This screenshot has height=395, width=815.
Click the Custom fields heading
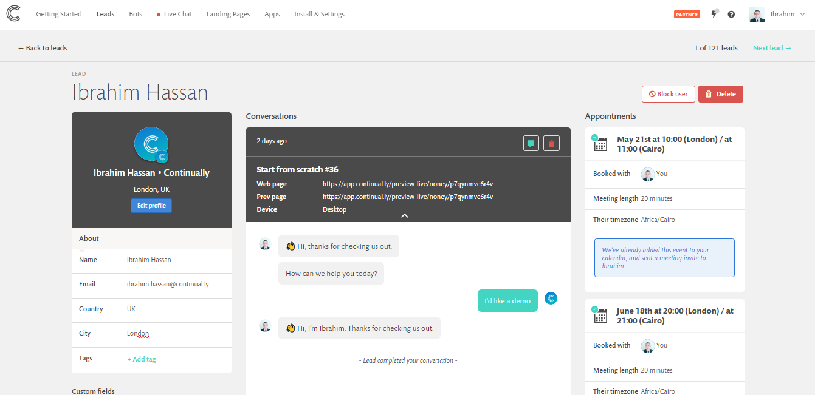[x=93, y=391]
